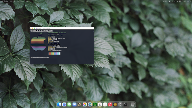Open the View menu

(18, 1)
